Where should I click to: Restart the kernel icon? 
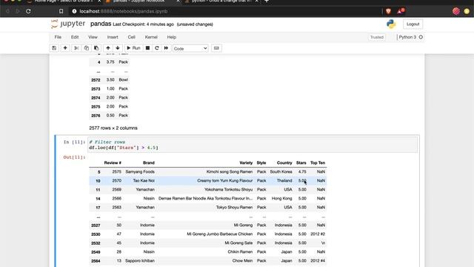[x=156, y=48]
